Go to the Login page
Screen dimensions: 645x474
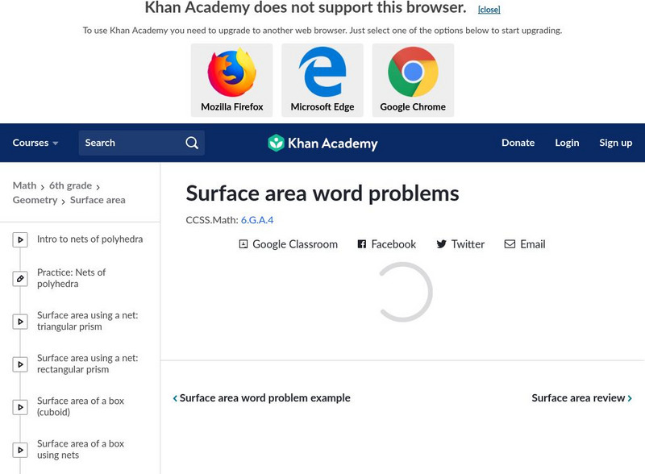(x=567, y=143)
